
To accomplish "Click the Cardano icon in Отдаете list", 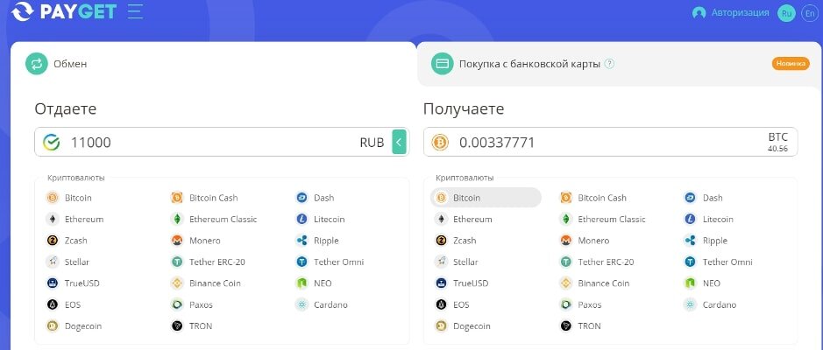I will 302,304.
